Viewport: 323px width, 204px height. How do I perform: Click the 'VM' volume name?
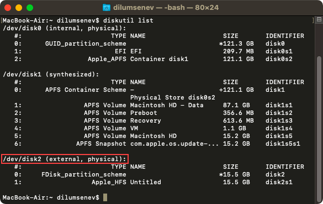pyautogui.click(x=134, y=128)
